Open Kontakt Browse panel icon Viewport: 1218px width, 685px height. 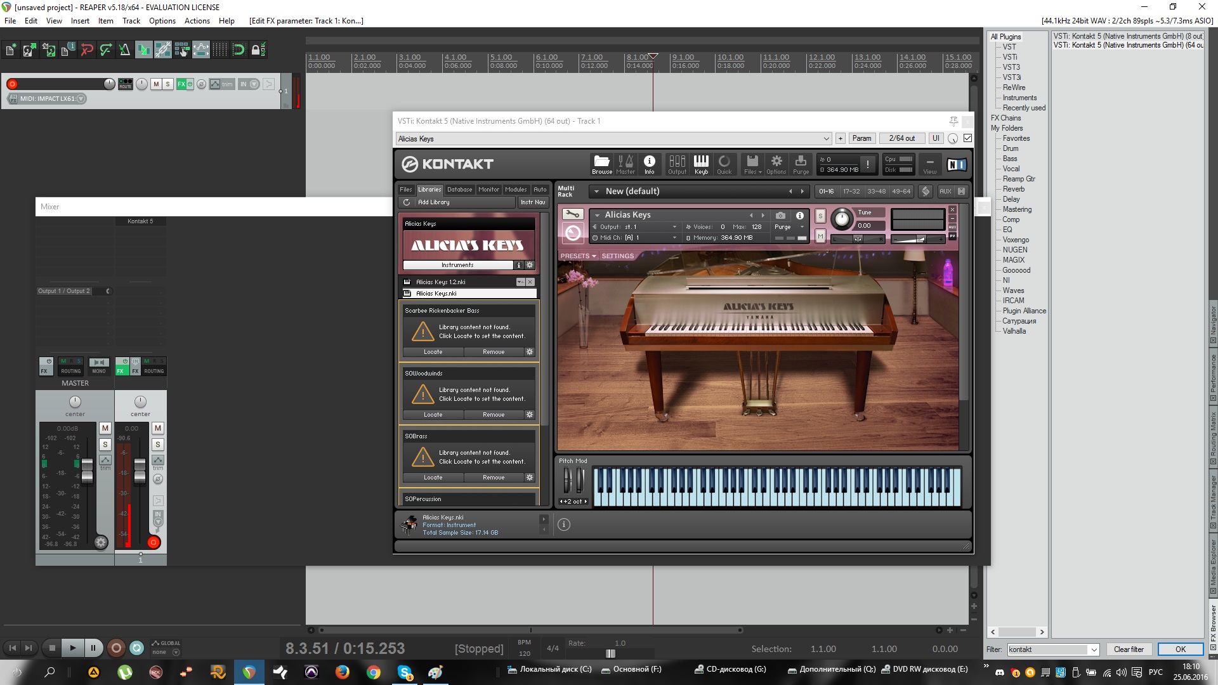601,164
